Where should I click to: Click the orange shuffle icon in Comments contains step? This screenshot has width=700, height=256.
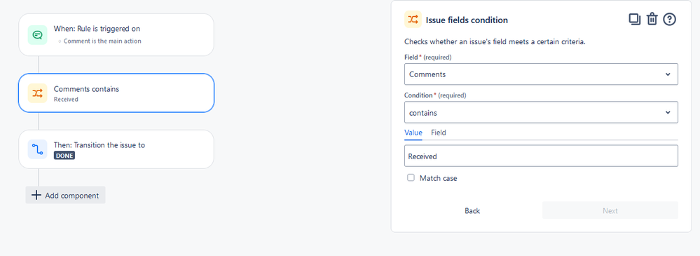click(38, 93)
